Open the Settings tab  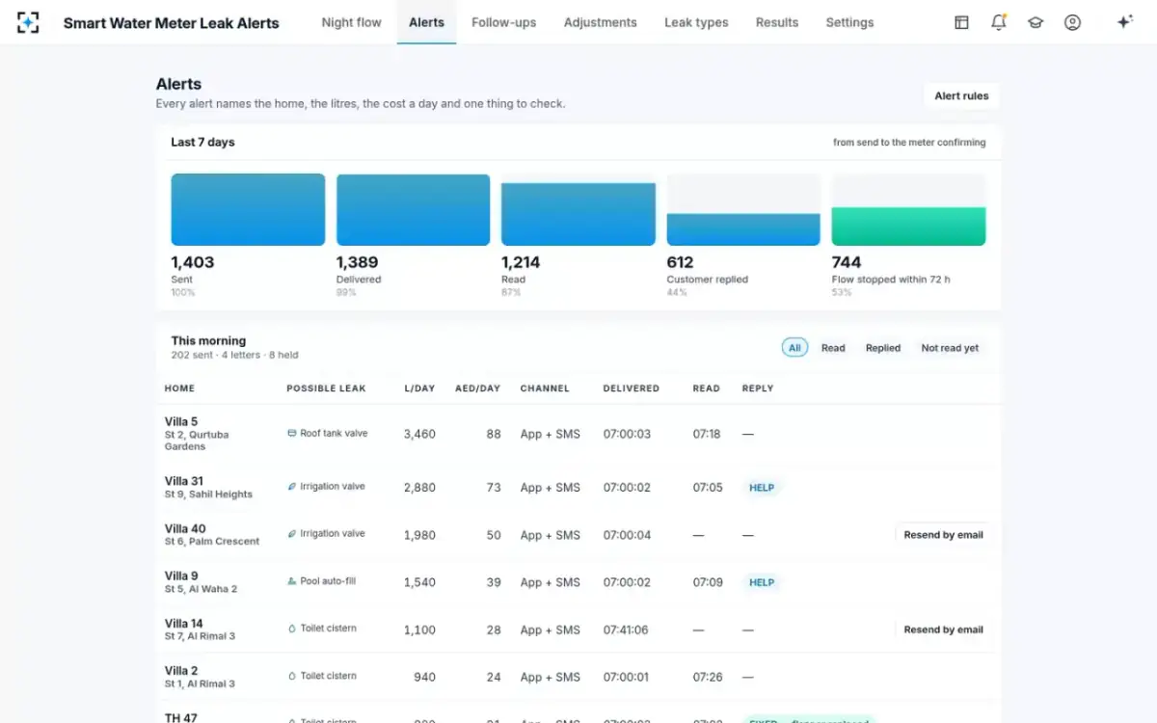click(850, 22)
